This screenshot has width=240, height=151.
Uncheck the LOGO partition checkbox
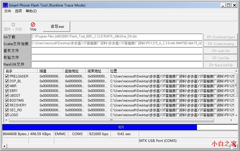pyautogui.click(x=7, y=115)
